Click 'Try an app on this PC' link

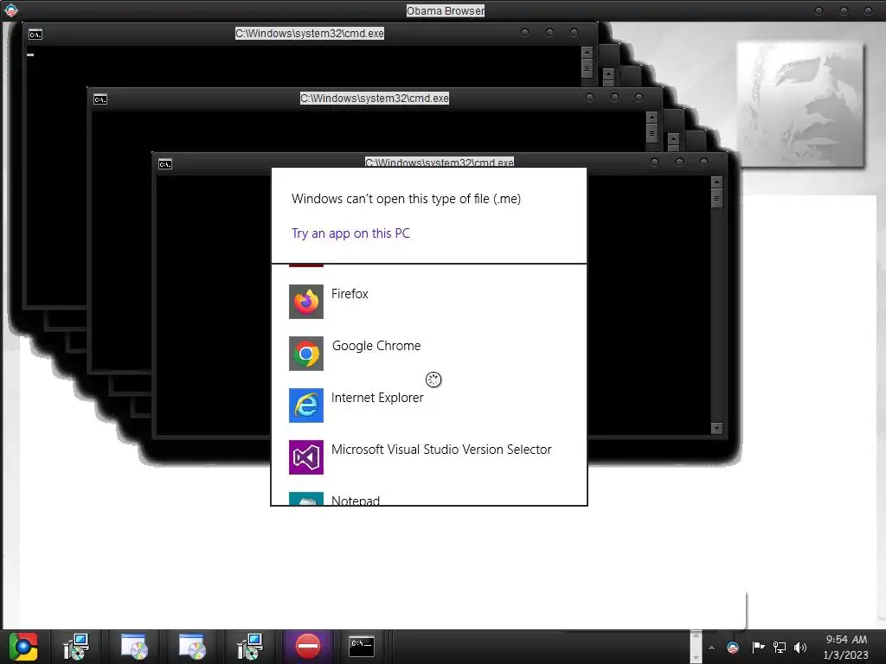(x=351, y=233)
